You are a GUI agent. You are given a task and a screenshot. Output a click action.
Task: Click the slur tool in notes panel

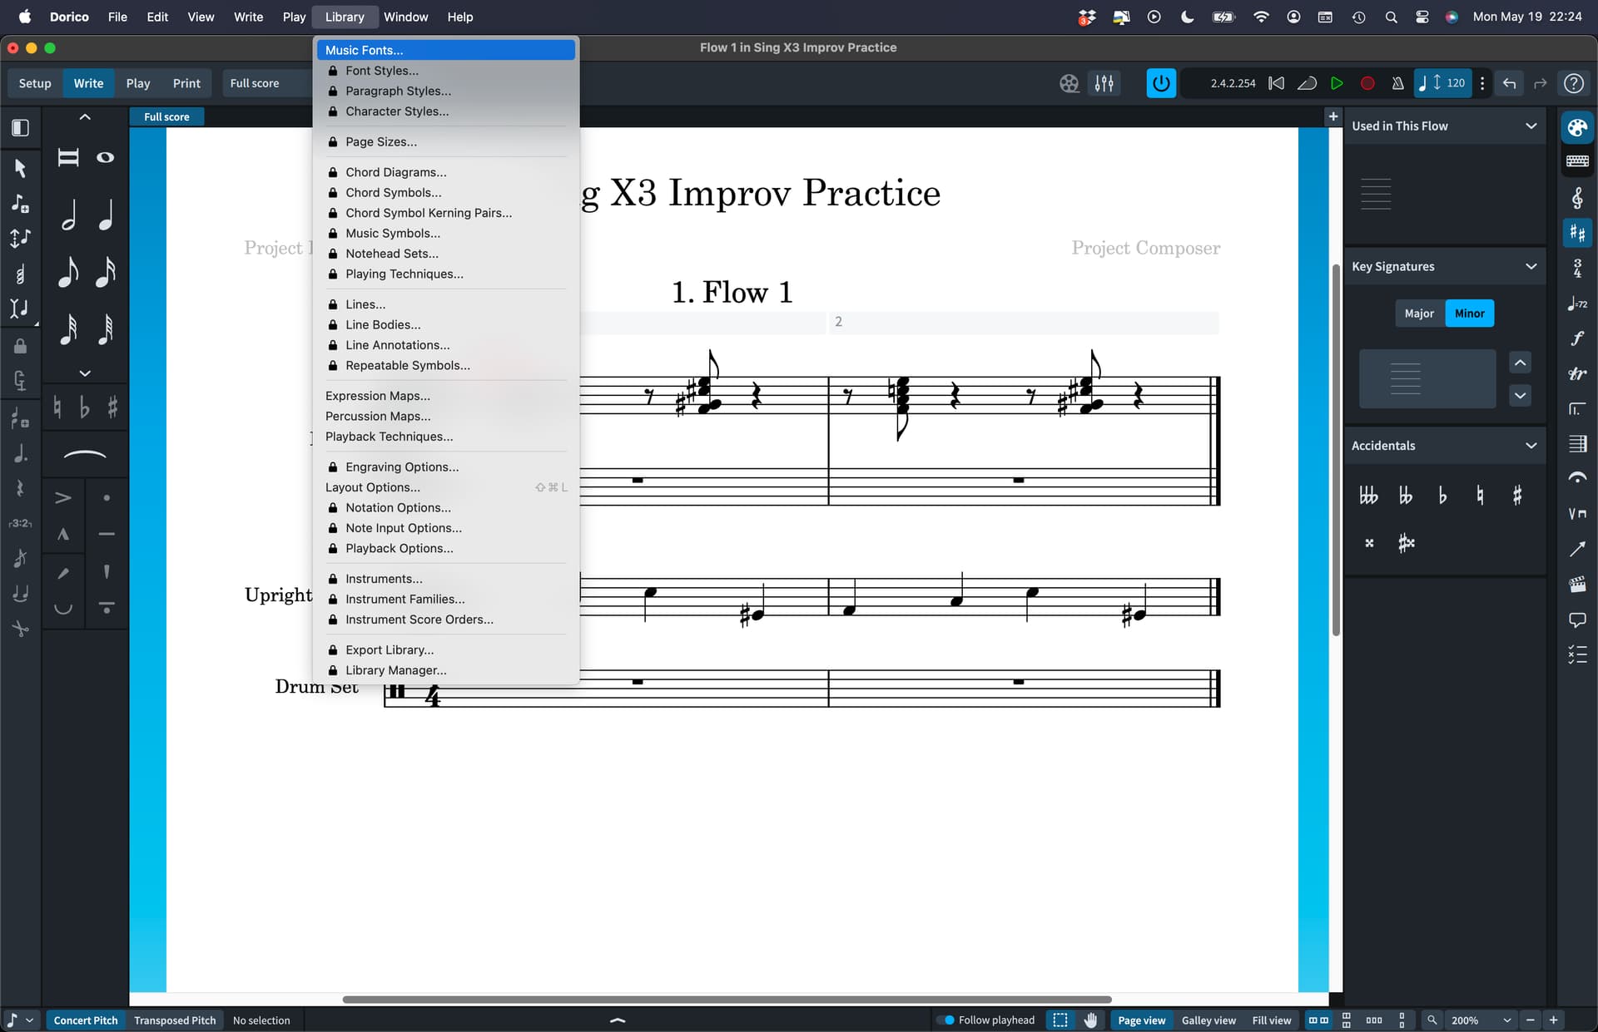click(85, 454)
